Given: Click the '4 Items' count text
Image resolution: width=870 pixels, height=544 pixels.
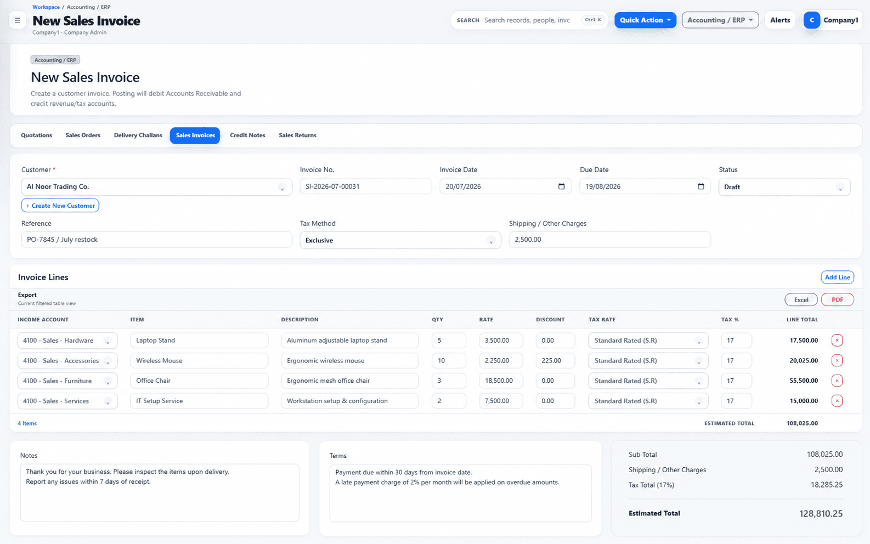Looking at the screenshot, I should (x=27, y=423).
